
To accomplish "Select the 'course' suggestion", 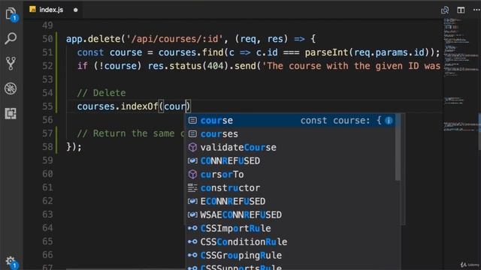I will pyautogui.click(x=291, y=120).
